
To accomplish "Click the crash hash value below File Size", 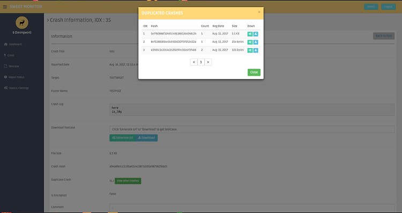I will (x=138, y=166).
